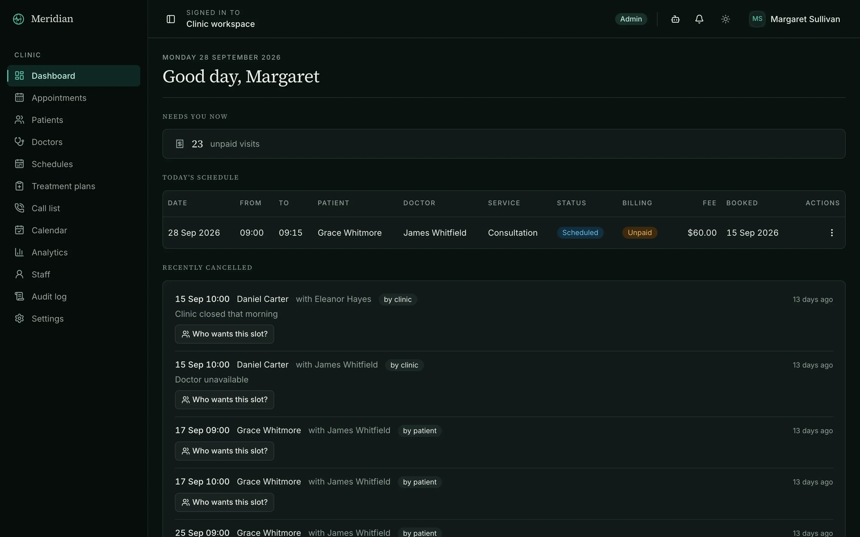Click Margaret Sullivan user name

pos(805,19)
